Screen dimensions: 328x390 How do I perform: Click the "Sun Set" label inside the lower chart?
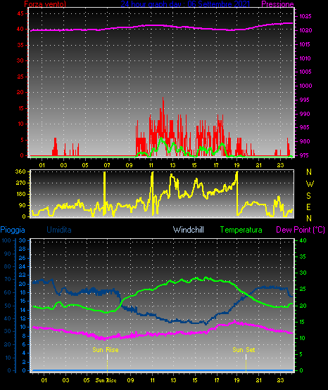244,350
